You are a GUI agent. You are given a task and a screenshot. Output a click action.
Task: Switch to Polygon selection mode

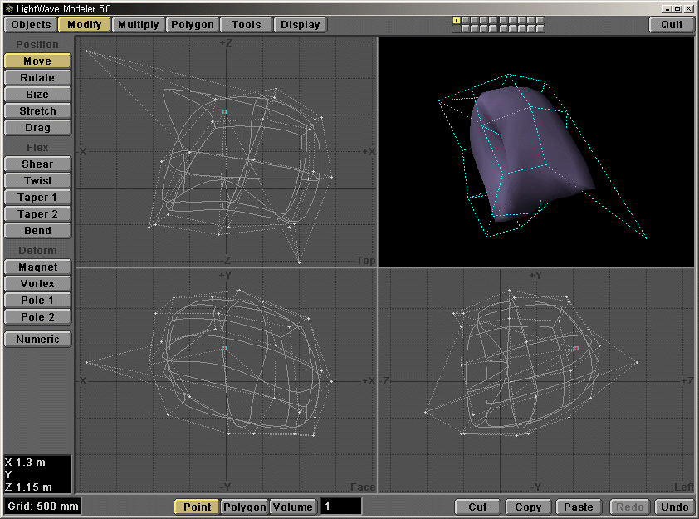tap(244, 507)
